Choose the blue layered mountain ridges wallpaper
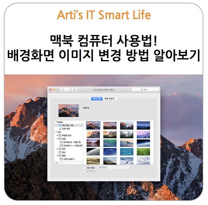The width and height of the screenshot is (208, 205). (x=110, y=161)
